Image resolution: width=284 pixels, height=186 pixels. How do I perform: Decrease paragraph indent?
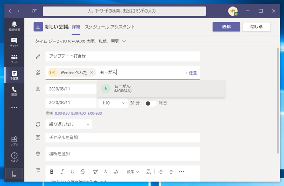point(160,172)
